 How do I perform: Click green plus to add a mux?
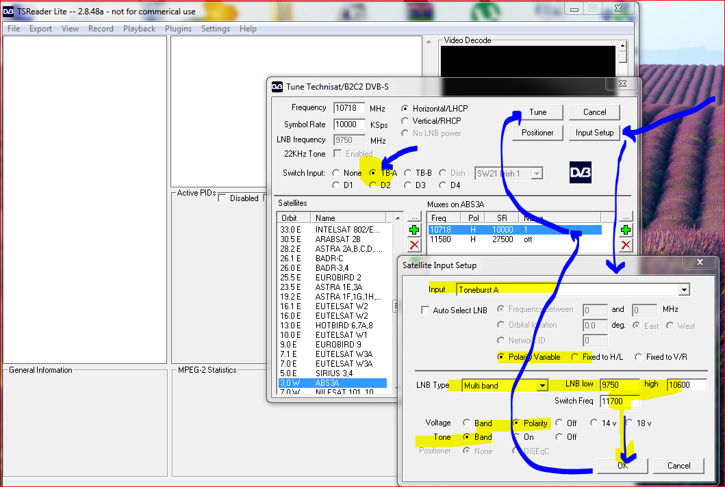point(626,231)
